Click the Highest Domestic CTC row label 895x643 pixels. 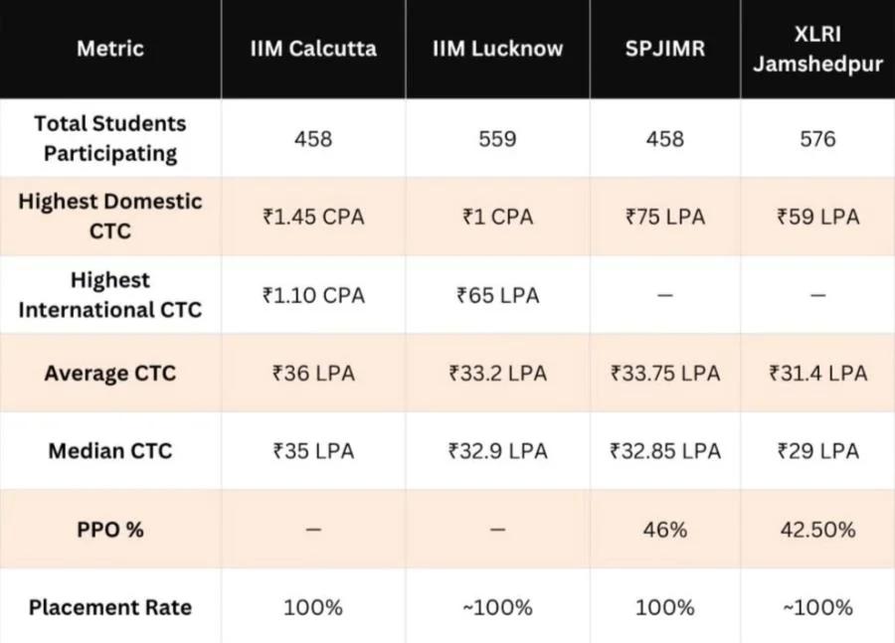pos(109,216)
